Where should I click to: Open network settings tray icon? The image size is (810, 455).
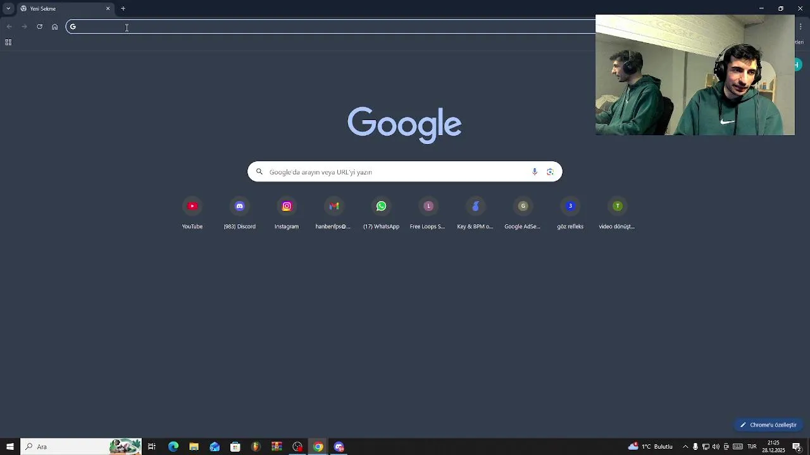[x=706, y=447]
